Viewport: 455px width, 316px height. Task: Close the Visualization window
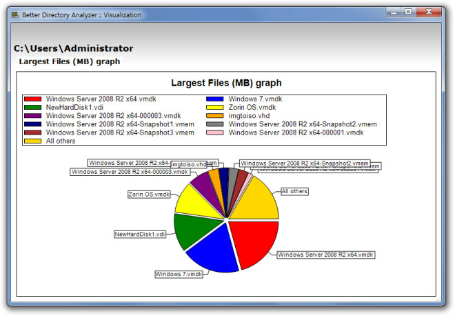click(429, 12)
